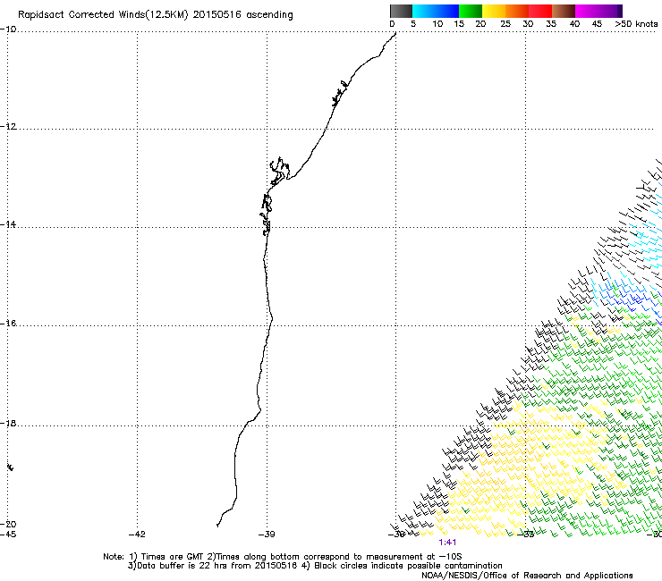Click the '25' label under the color bar
This screenshot has height=581, width=662.
pos(505,24)
